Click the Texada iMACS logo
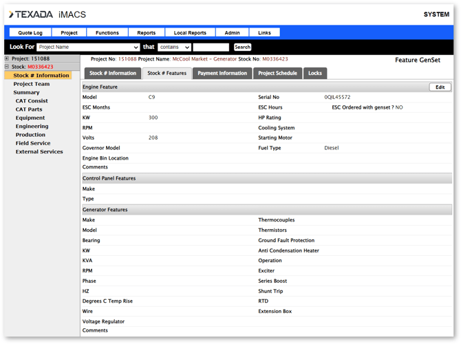This screenshot has height=344, width=461. click(x=47, y=14)
